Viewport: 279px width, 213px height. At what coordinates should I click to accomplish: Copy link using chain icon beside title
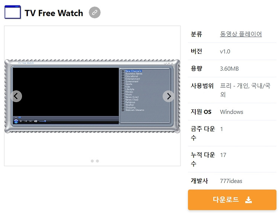[x=94, y=12]
